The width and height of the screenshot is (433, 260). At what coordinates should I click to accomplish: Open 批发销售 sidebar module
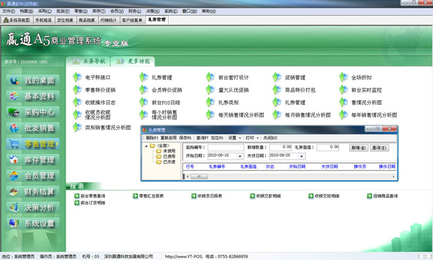click(33, 128)
